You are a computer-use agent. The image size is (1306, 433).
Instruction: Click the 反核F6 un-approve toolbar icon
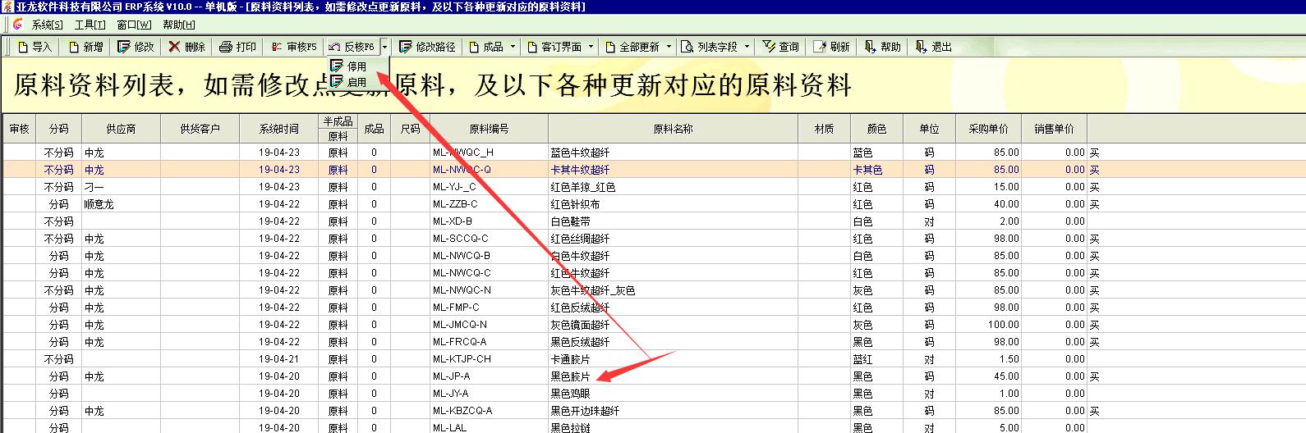[x=334, y=48]
